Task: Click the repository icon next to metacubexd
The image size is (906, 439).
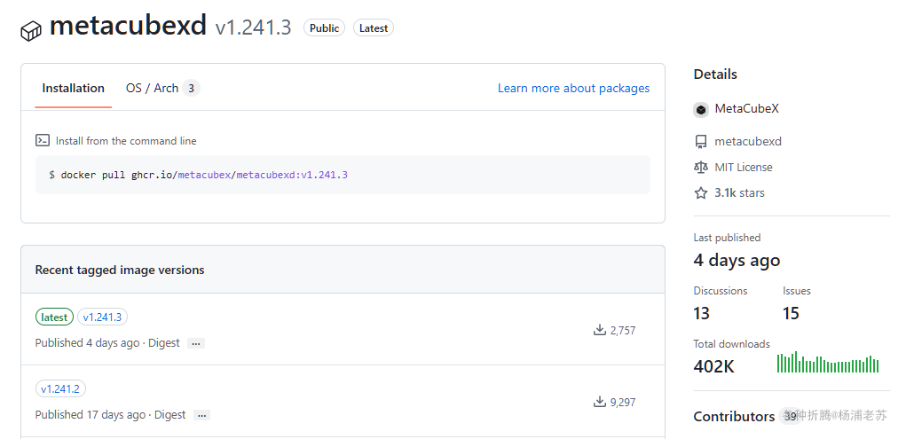Action: coord(701,142)
